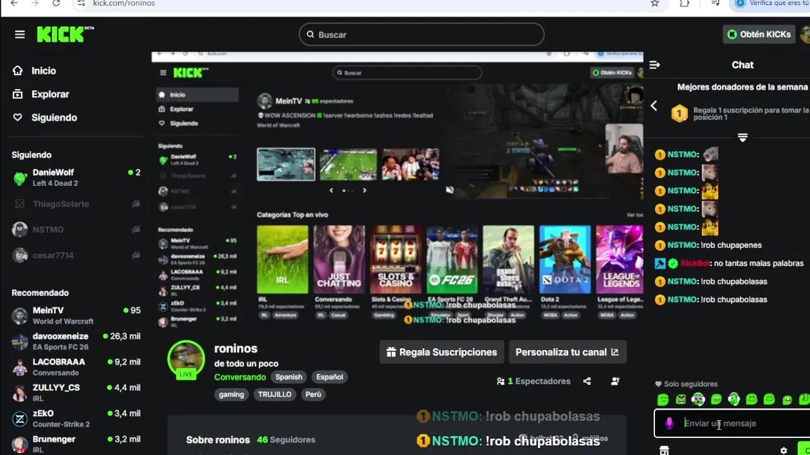Screen dimensions: 810x455
Task: Open ThiagoSolarte offline channel
Action: [76, 203]
